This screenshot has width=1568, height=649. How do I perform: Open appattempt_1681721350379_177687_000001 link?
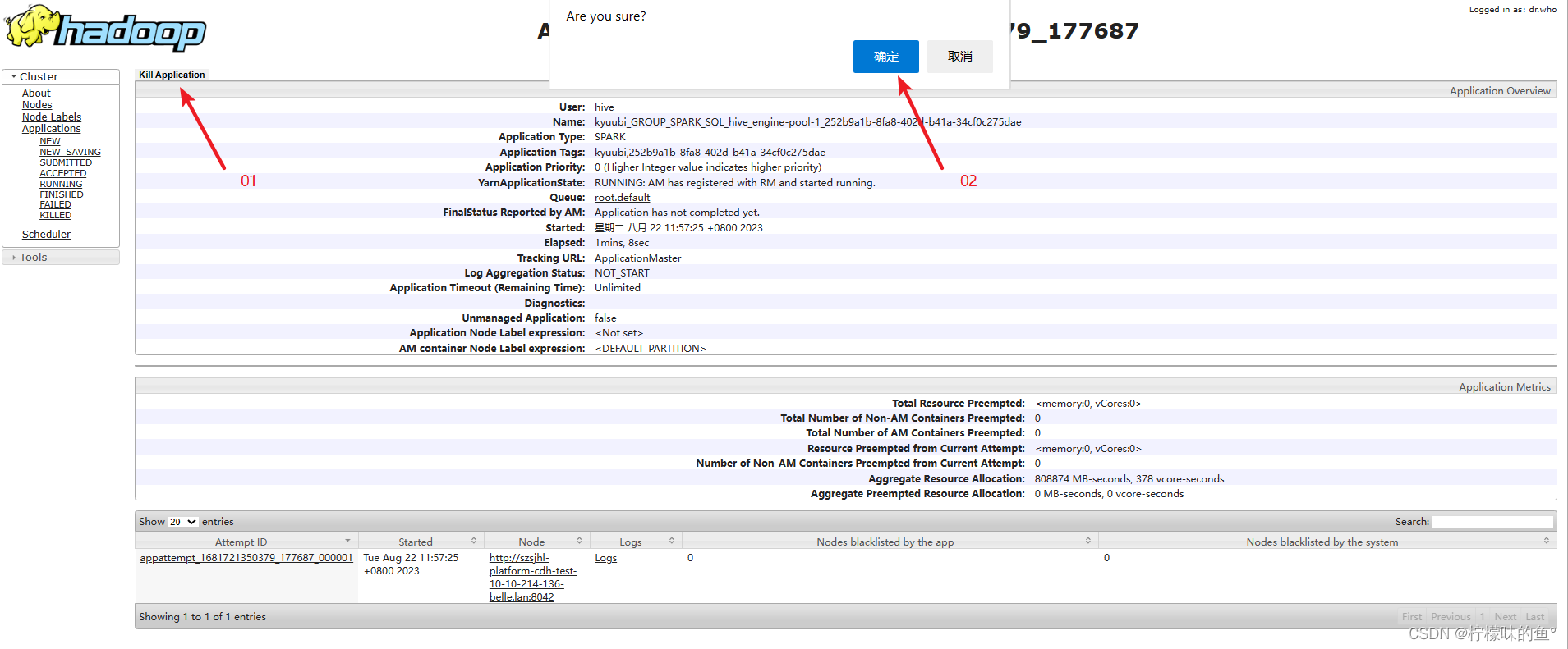point(246,558)
